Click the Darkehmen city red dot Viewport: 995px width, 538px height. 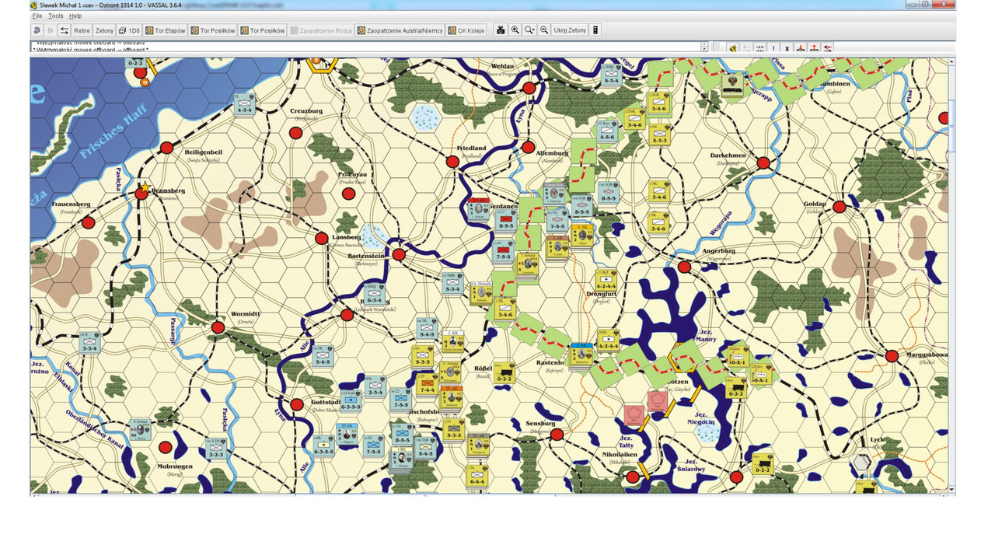(x=763, y=163)
